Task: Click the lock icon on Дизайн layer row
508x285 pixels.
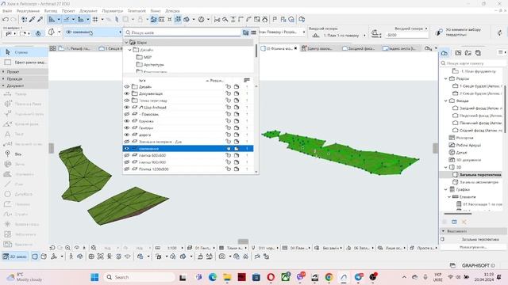Action: tap(229, 86)
